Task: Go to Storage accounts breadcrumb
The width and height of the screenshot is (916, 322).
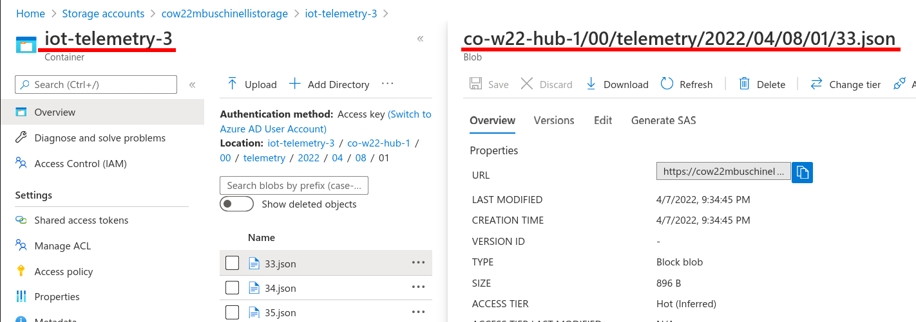Action: pyautogui.click(x=103, y=13)
